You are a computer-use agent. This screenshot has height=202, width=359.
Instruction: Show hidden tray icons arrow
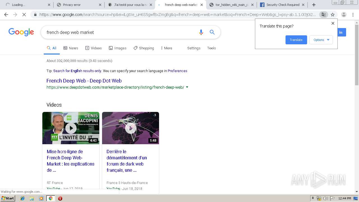click(x=313, y=198)
